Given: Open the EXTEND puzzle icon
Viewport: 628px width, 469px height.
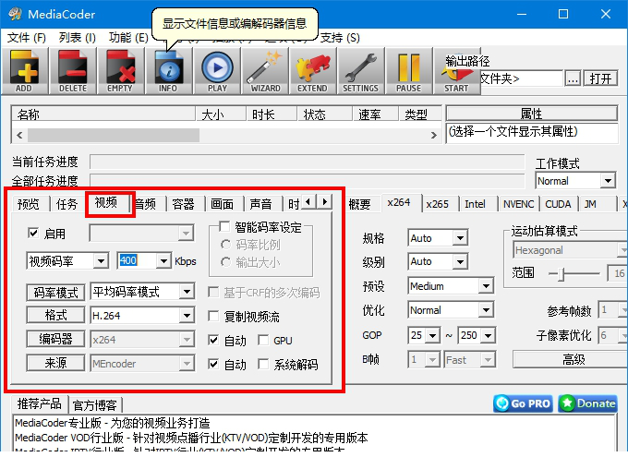Looking at the screenshot, I should (313, 71).
